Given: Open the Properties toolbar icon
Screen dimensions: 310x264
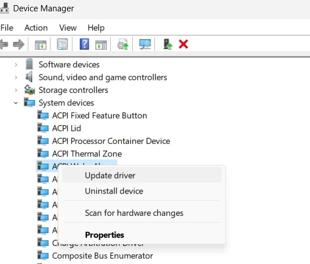Looking at the screenshot, I should 62,44.
